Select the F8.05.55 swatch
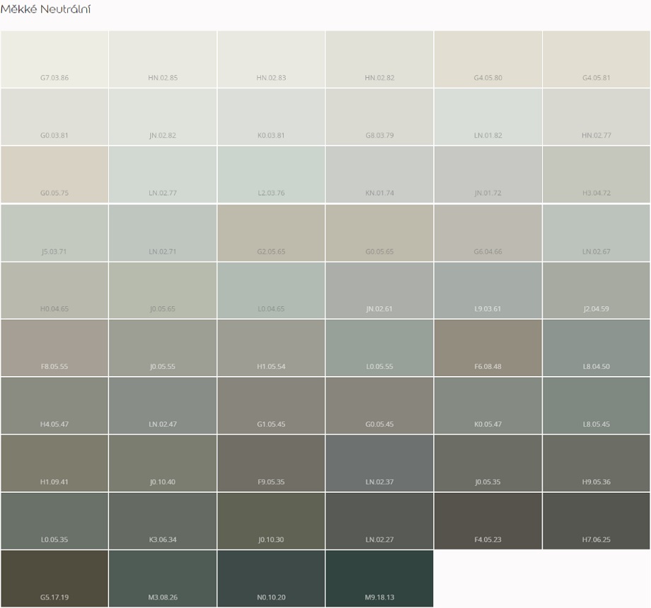 54,348
